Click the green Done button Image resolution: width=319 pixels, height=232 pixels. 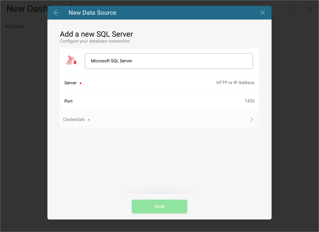click(x=159, y=207)
